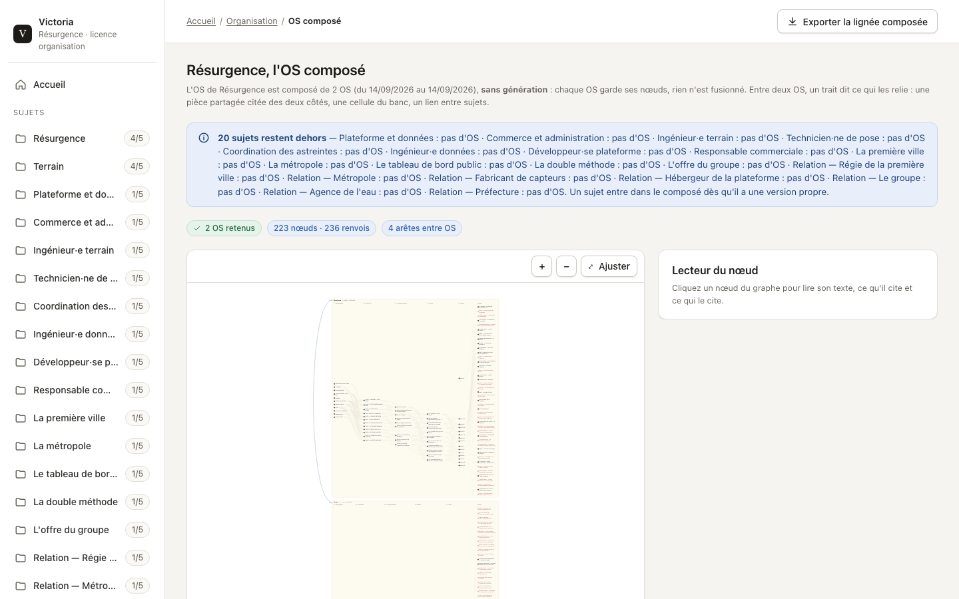The image size is (959, 599).
Task: Click the 'OS composé' breadcrumb text
Action: (314, 21)
